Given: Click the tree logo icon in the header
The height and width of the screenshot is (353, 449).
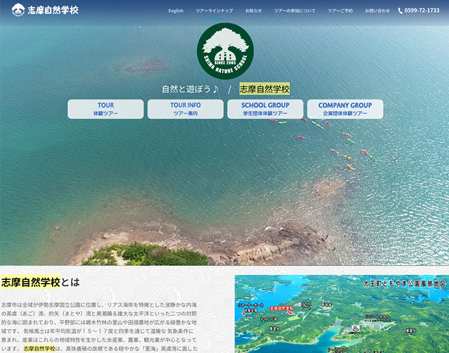Looking at the screenshot, I should (18, 10).
